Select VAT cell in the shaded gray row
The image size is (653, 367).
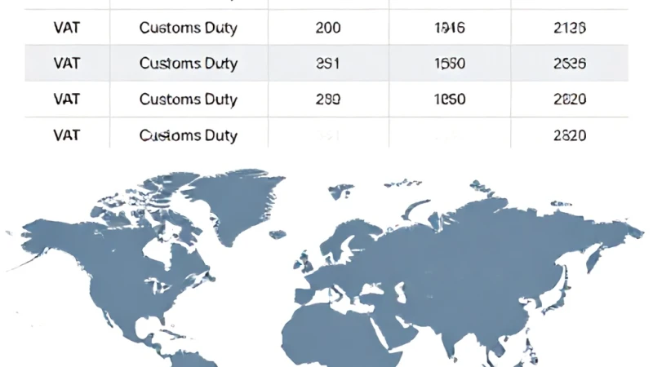point(67,64)
